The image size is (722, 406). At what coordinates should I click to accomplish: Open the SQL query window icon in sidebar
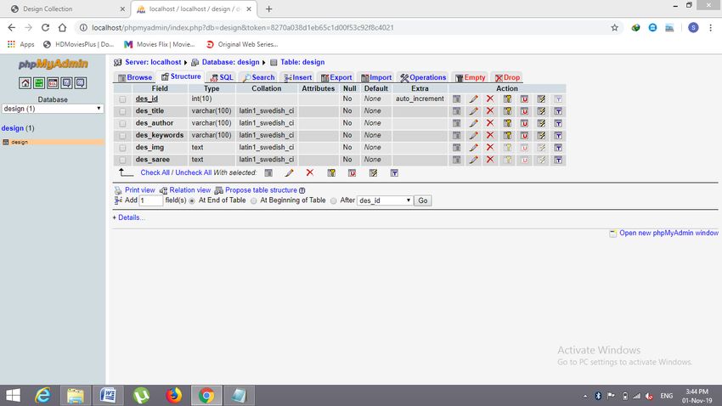53,82
